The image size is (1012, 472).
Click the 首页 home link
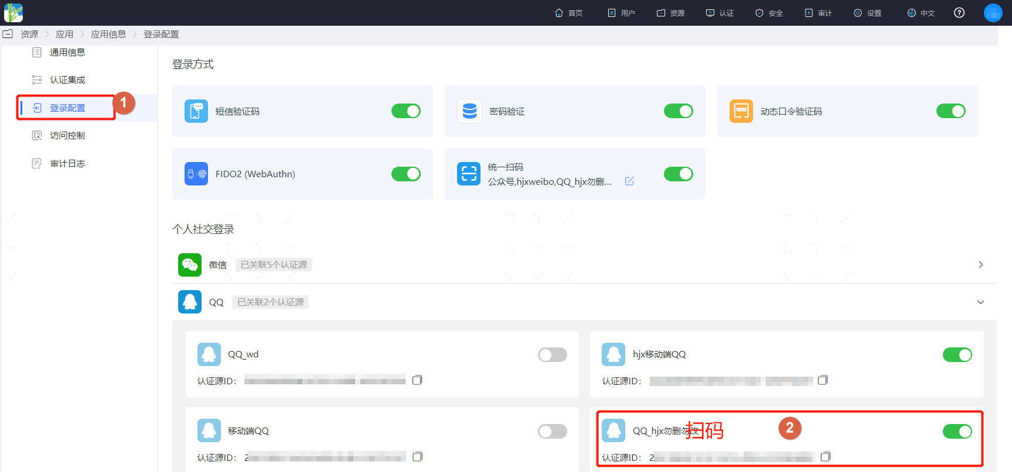tap(568, 13)
